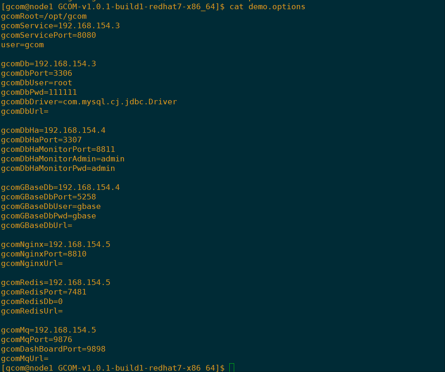445x372 pixels.
Task: Click the 'cat demo.options' command text
Action: [x=267, y=7]
